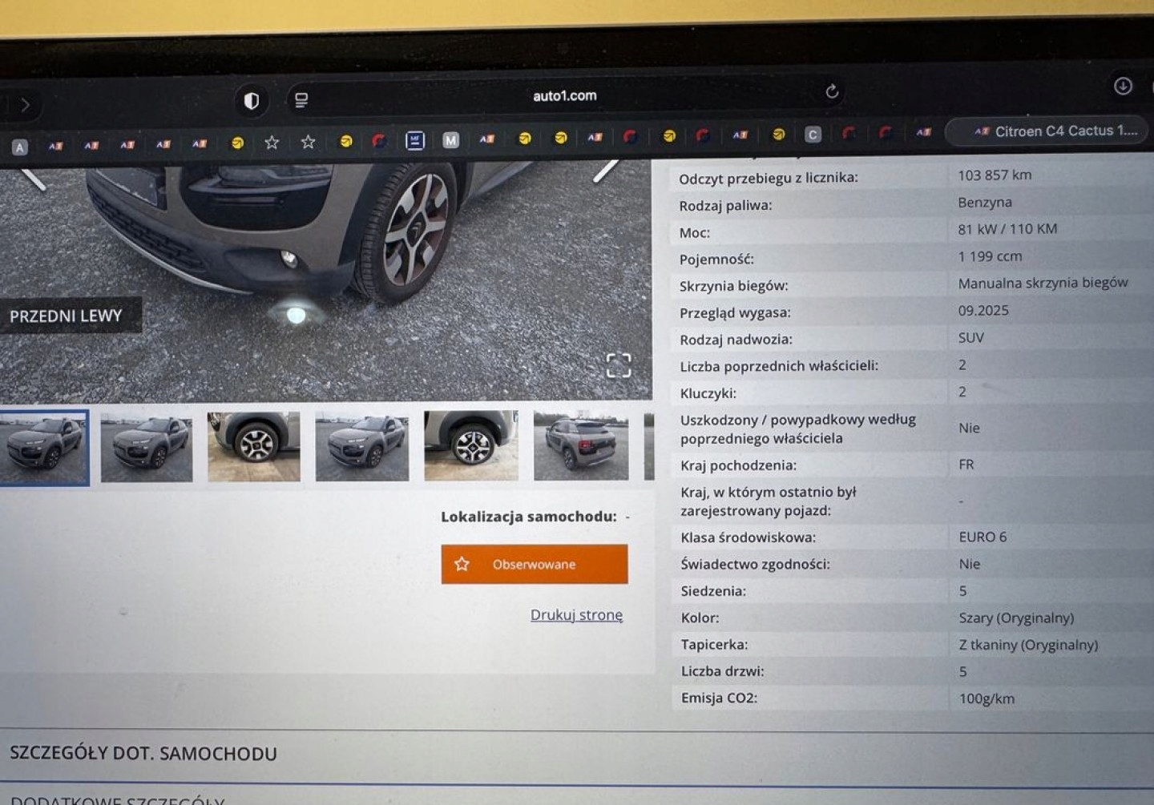The image size is (1154, 805).
Task: Click the 'Klasa środowiskowa:' label
Action: coord(748,537)
